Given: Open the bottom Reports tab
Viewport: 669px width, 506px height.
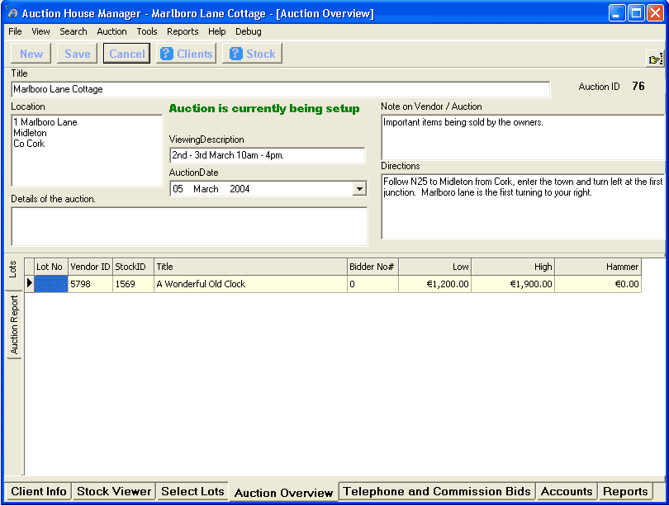Looking at the screenshot, I should tap(625, 491).
